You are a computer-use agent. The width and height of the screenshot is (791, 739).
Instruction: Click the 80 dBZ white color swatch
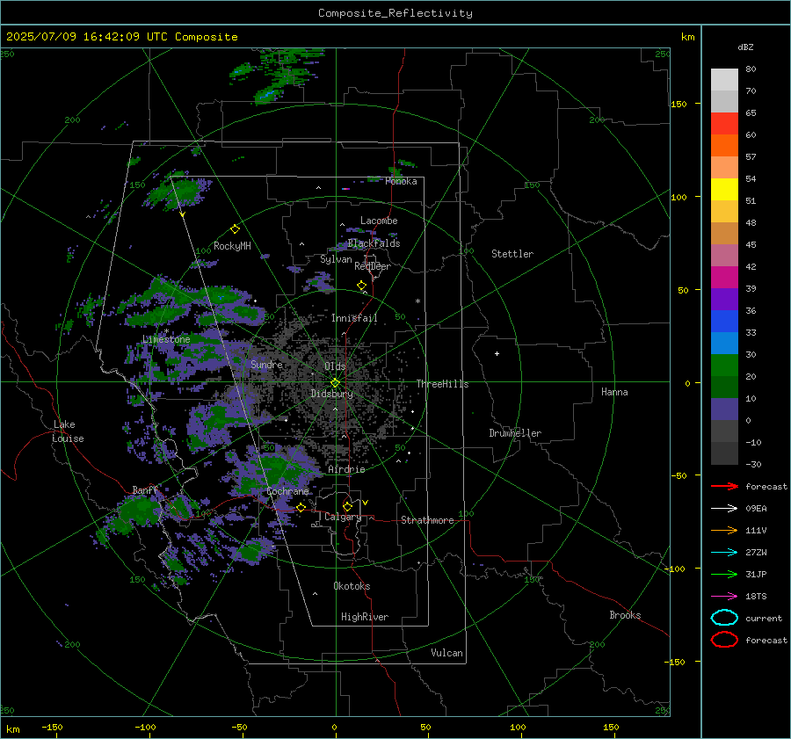point(724,80)
